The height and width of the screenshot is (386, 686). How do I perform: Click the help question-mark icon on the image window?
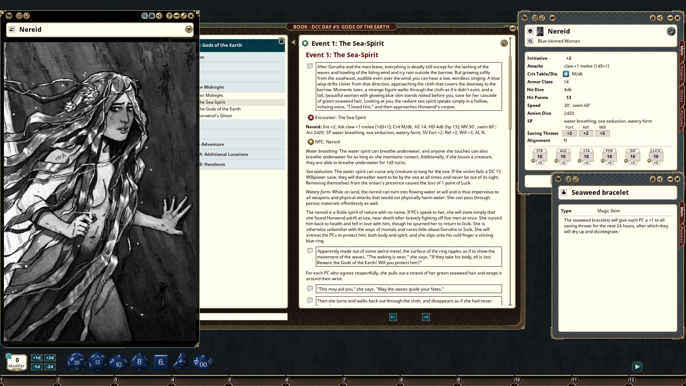point(168,16)
